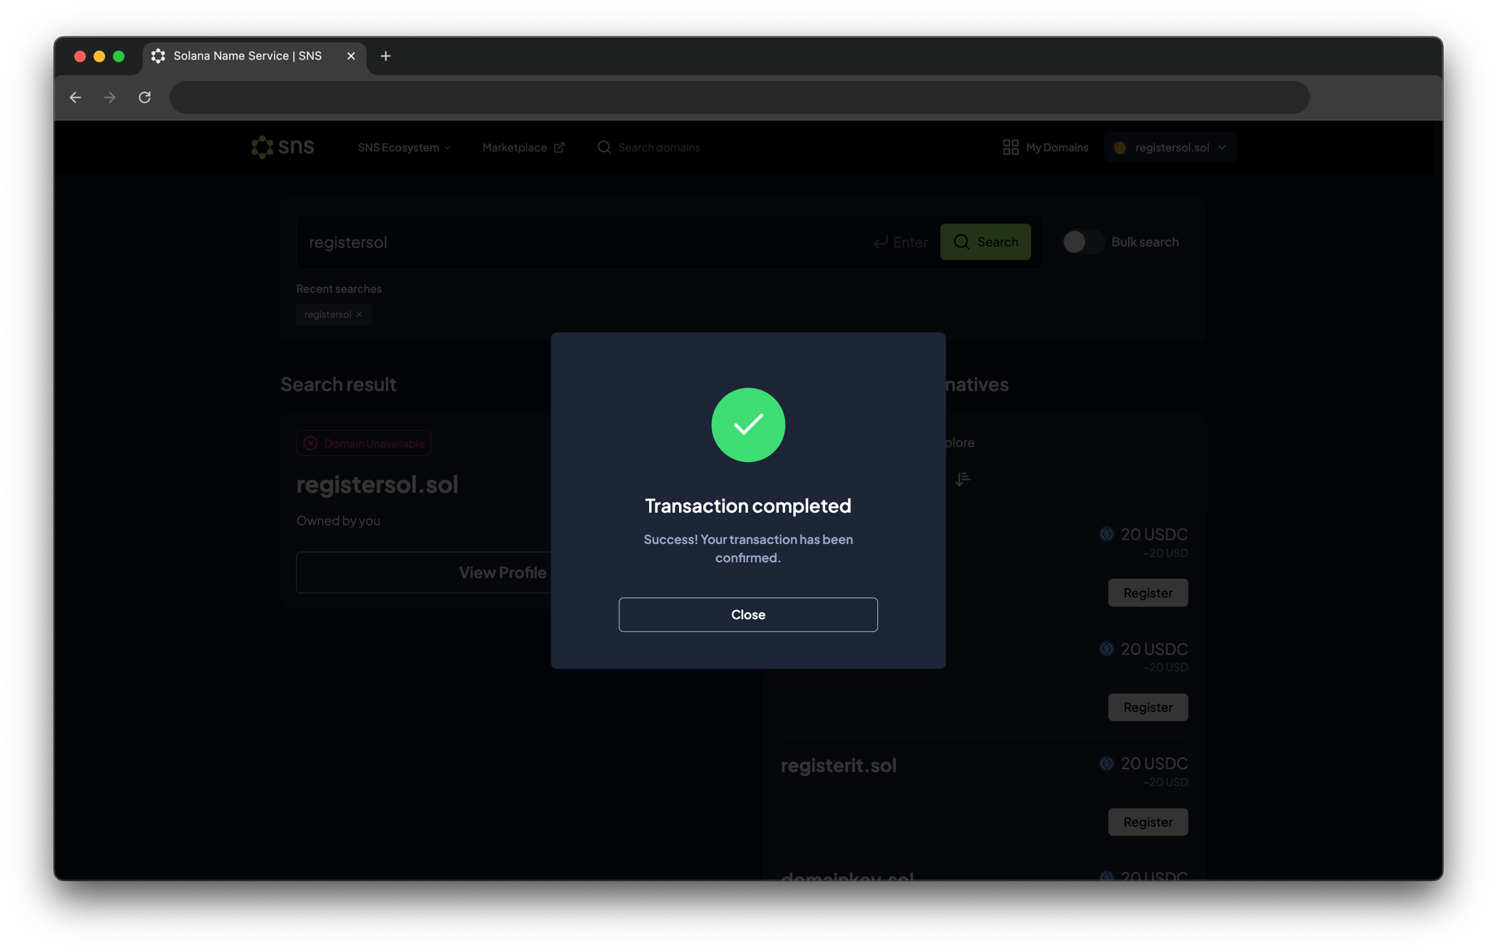Click the My Domains grid icon

1010,147
